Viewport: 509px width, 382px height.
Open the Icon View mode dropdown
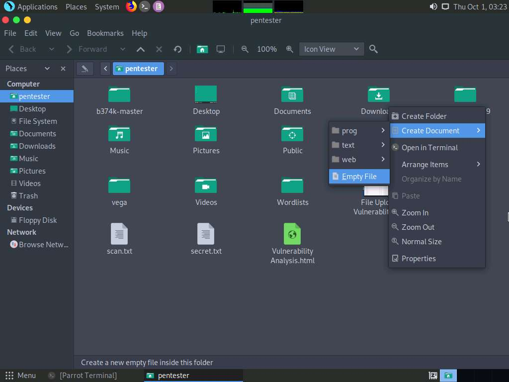[x=332, y=49]
